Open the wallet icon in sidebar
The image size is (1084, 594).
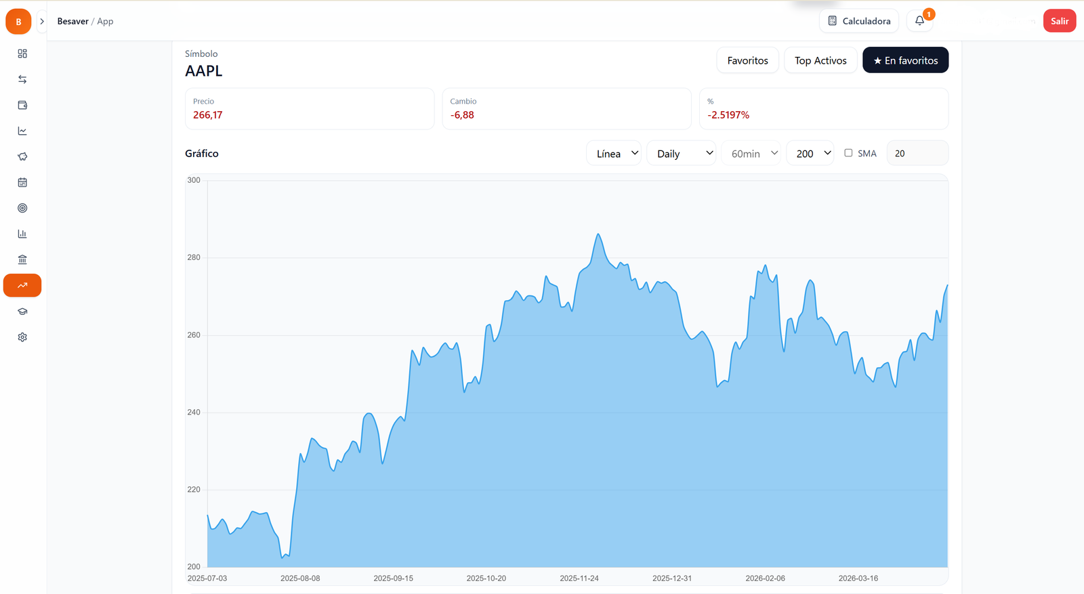(x=22, y=105)
